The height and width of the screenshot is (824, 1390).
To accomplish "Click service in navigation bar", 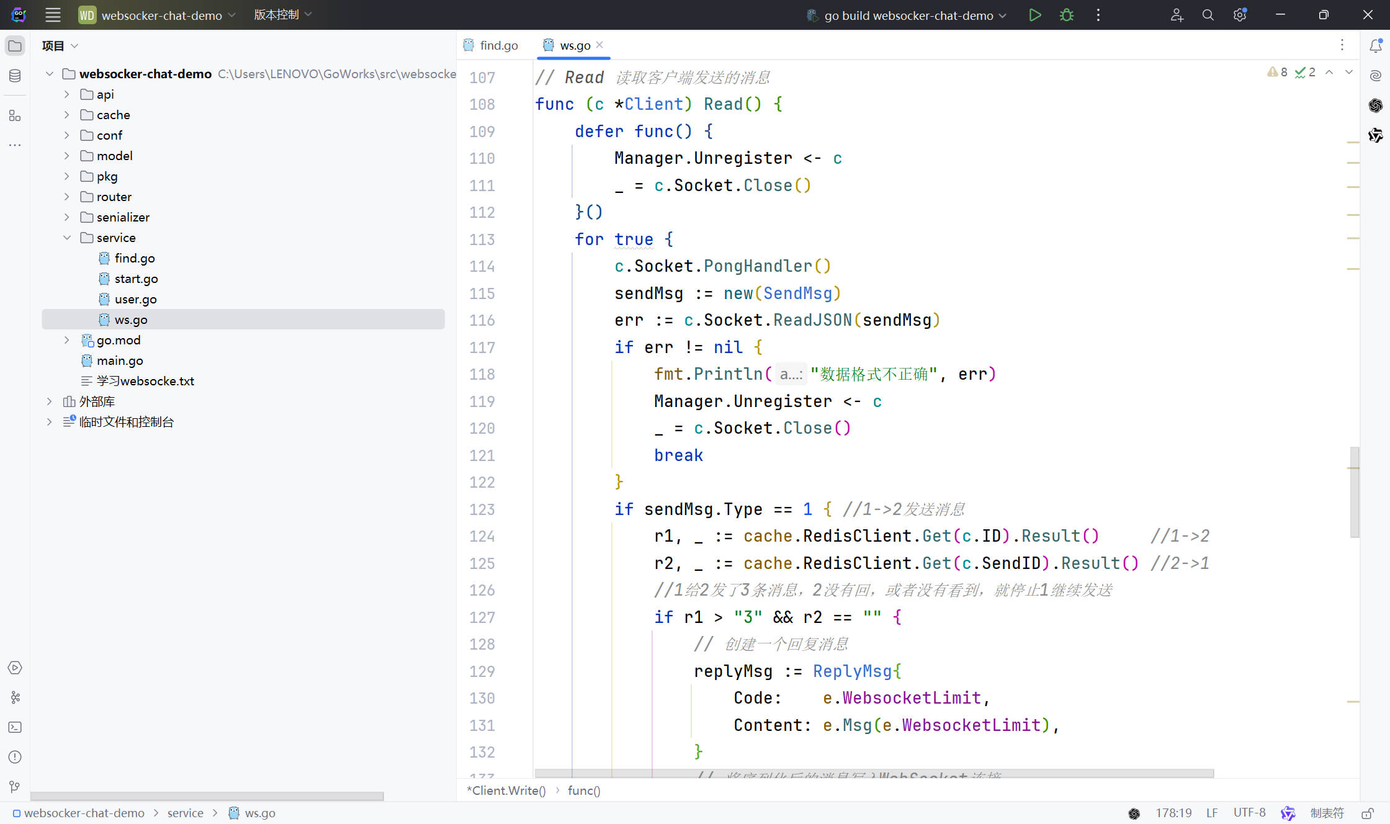I will 185,813.
